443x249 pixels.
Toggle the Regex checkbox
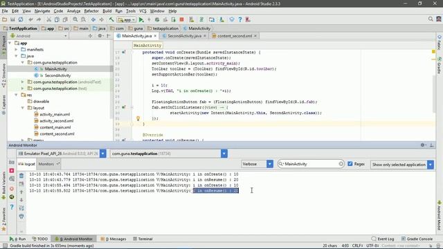tap(350, 164)
